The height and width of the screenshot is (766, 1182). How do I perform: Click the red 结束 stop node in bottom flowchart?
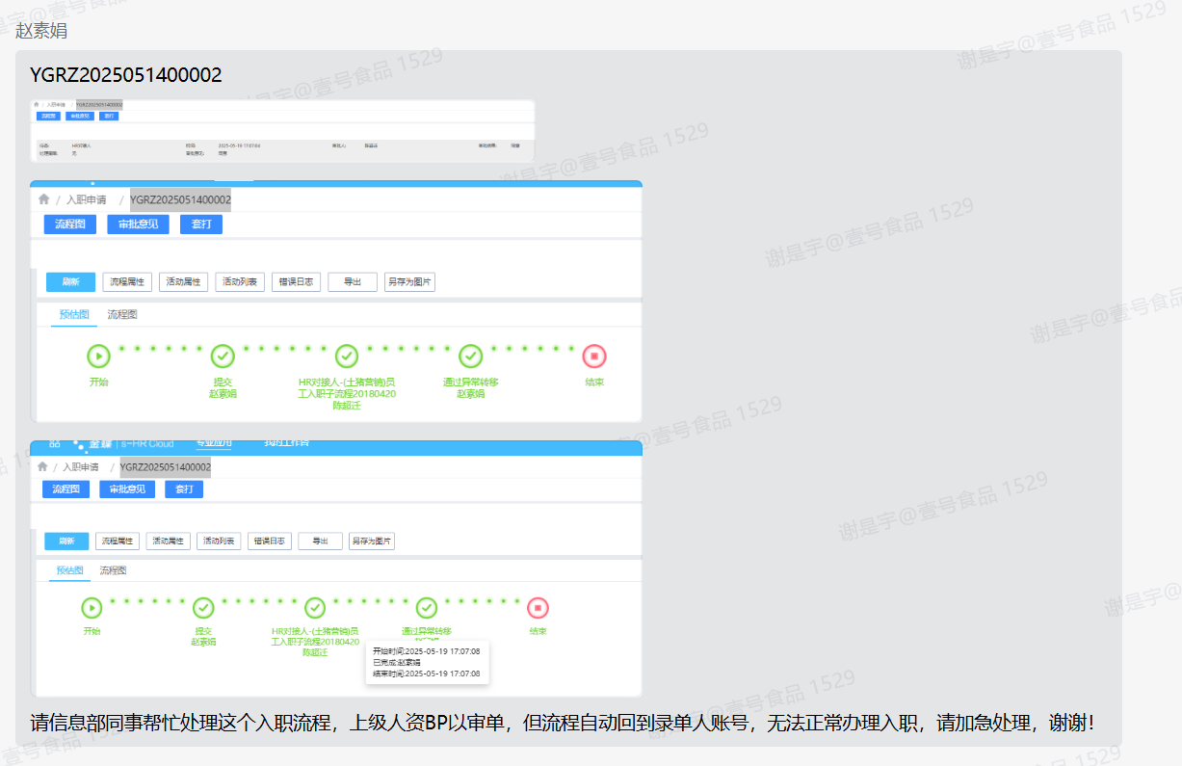(x=538, y=608)
